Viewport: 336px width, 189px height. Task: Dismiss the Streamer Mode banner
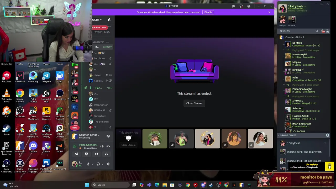(x=269, y=12)
